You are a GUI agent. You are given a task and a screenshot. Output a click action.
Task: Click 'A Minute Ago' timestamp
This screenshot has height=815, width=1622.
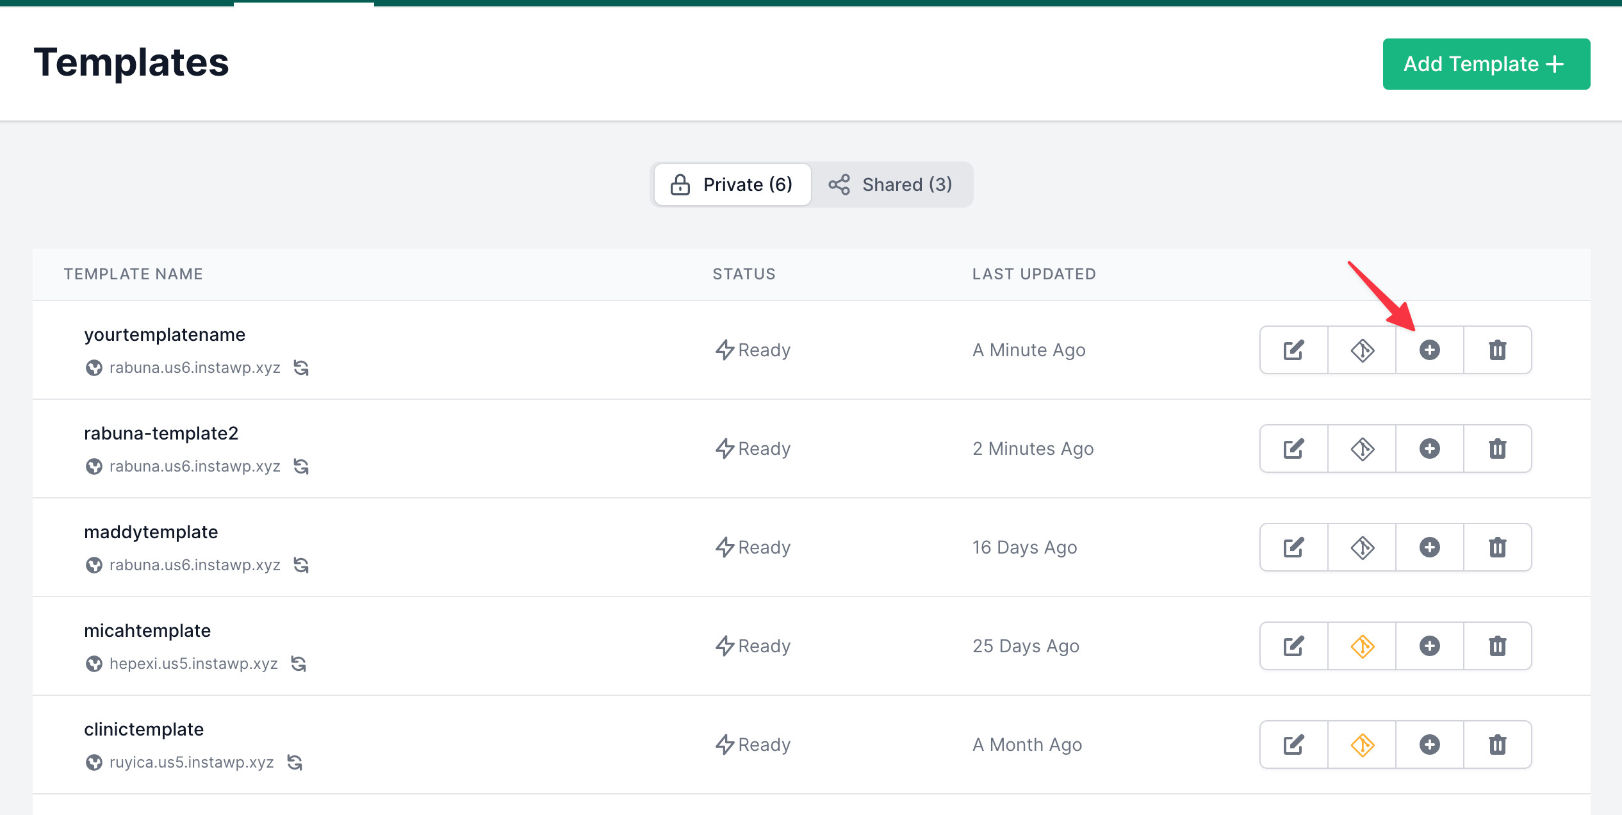coord(1029,350)
